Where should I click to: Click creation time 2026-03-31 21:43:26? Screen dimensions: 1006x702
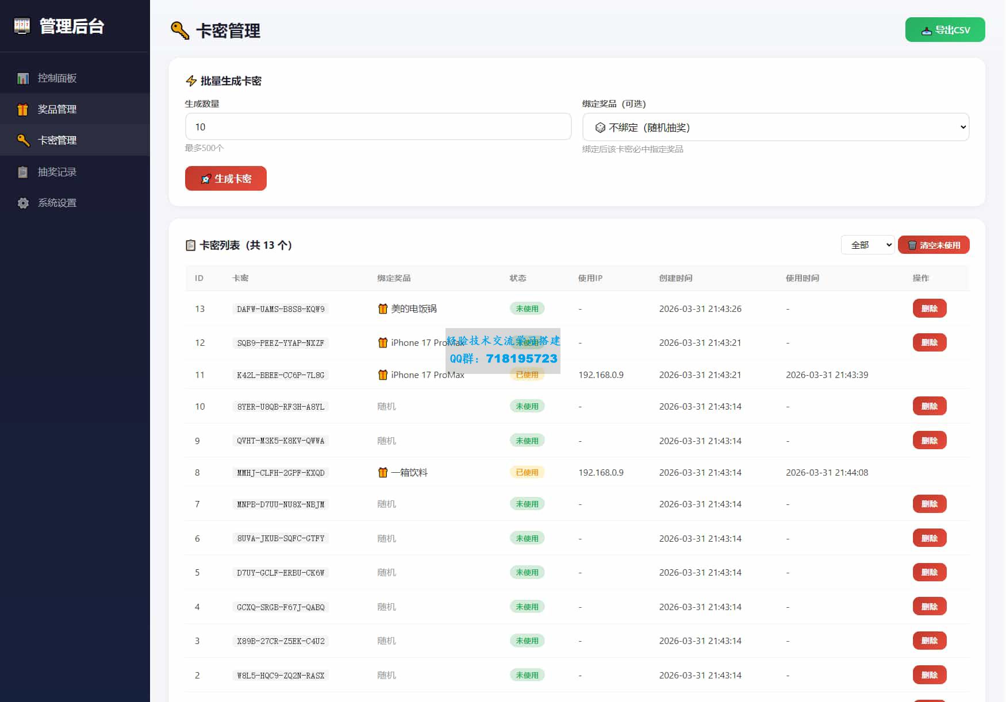[700, 308]
